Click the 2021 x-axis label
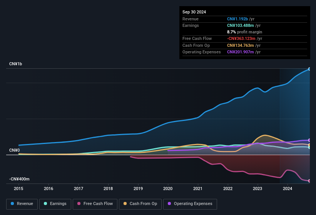The height and width of the screenshot is (215, 316). pos(198,189)
